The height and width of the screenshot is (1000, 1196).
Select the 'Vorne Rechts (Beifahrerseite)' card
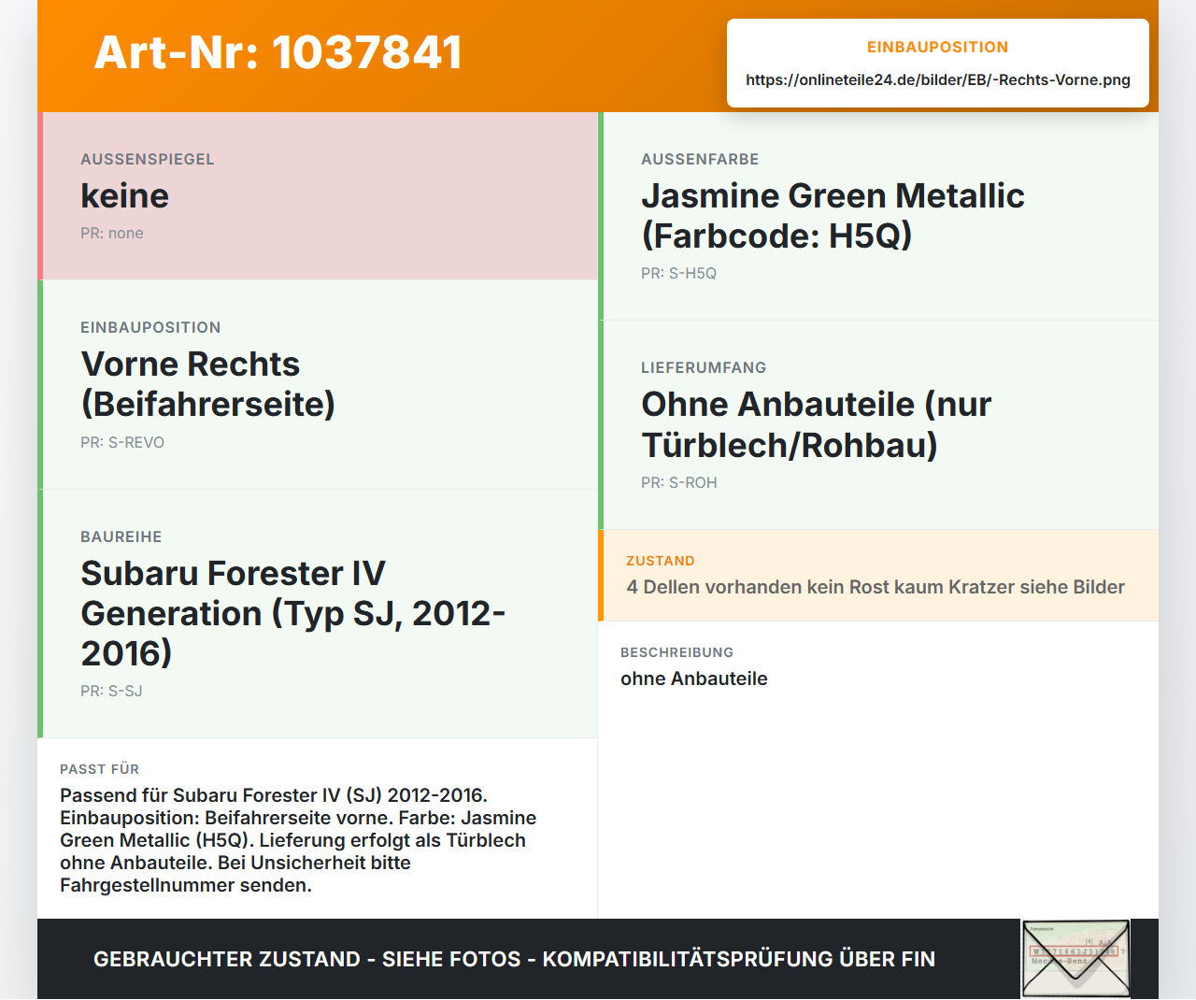(318, 385)
